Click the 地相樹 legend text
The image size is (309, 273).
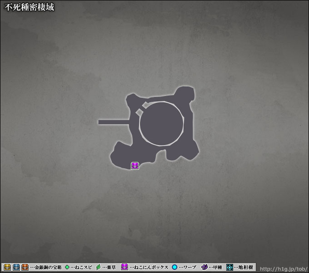(x=245, y=268)
